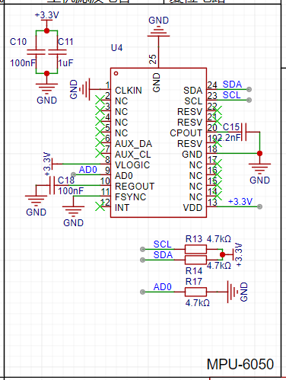Click the AD0 net label at pin 9
Image resolution: width=286 pixels, height=380 pixels.
click(87, 170)
